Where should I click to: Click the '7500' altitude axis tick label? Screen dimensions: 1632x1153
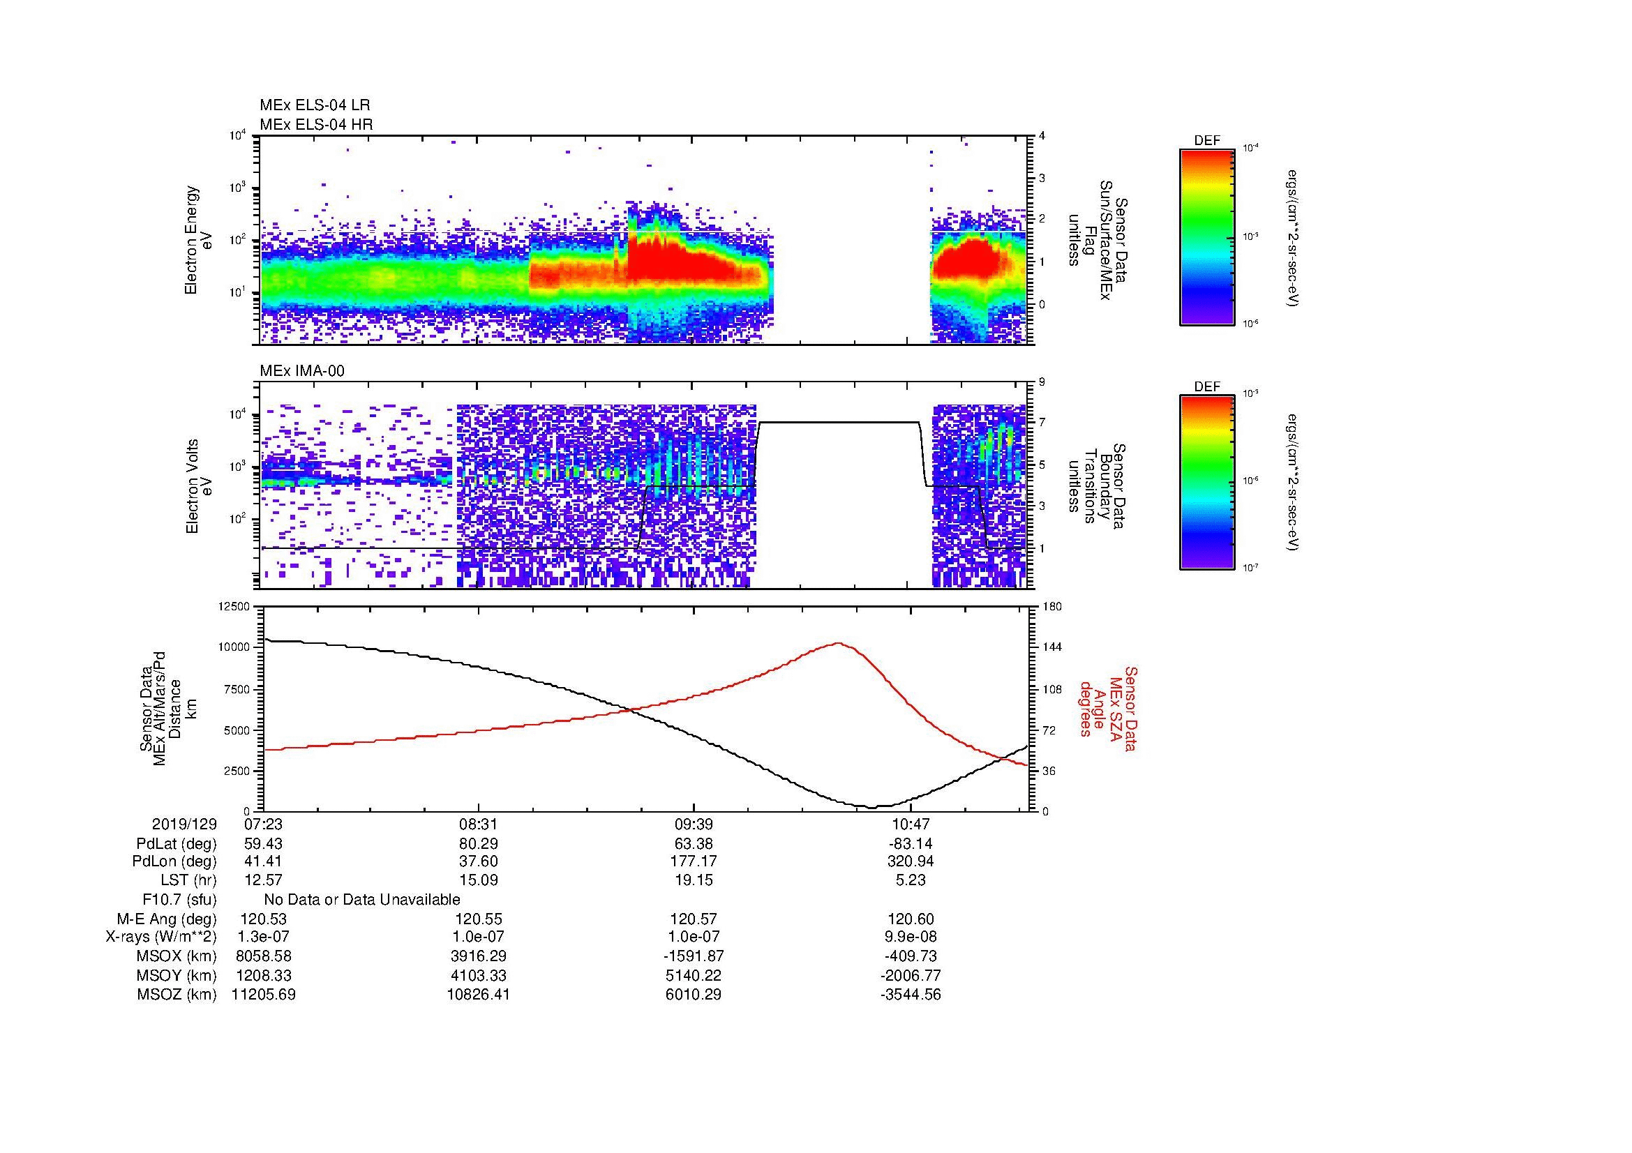click(237, 689)
